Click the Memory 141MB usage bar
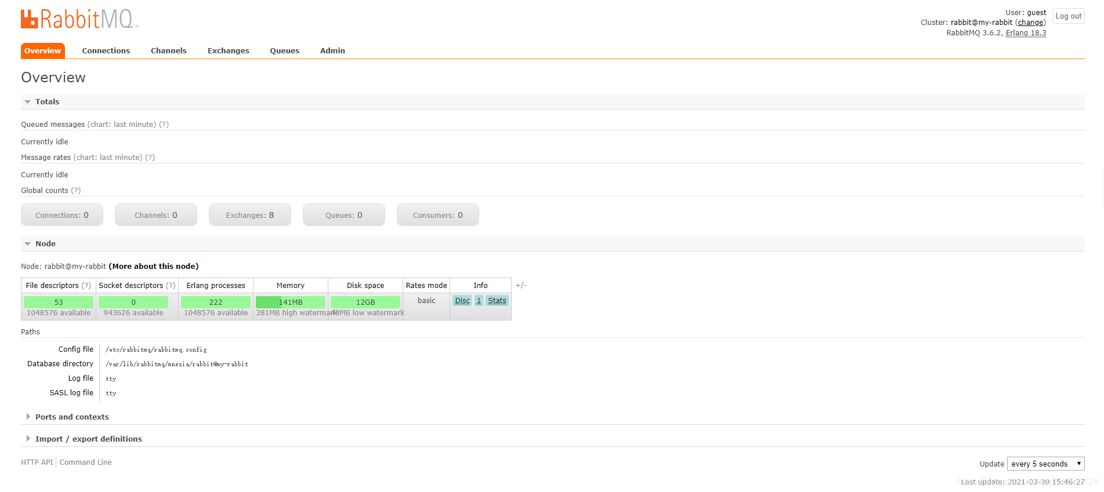The height and width of the screenshot is (492, 1104). pos(291,302)
